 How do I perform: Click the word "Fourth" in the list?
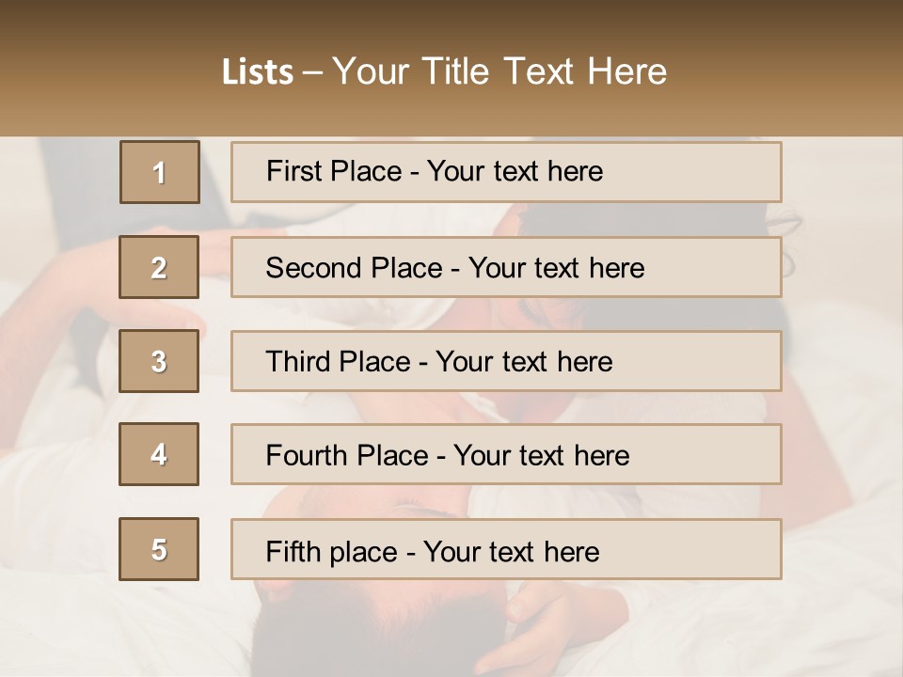click(309, 456)
